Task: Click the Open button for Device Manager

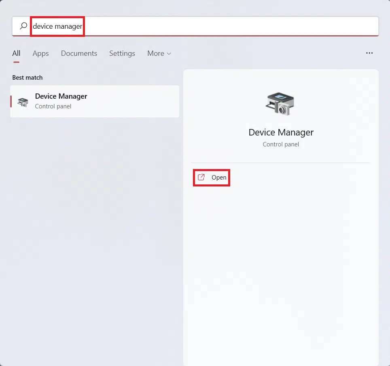Action: 212,178
